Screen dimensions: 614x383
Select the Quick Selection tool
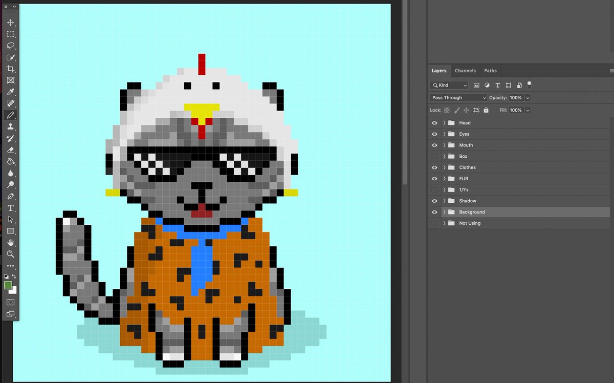point(10,57)
